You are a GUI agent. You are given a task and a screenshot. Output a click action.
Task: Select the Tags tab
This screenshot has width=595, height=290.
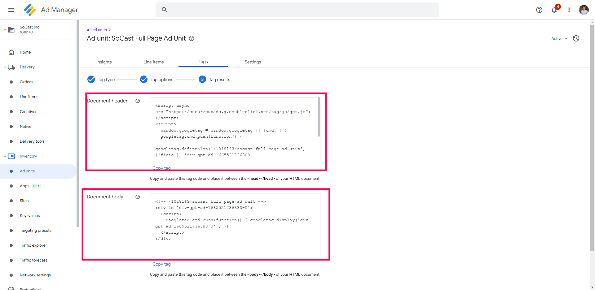pyautogui.click(x=203, y=62)
